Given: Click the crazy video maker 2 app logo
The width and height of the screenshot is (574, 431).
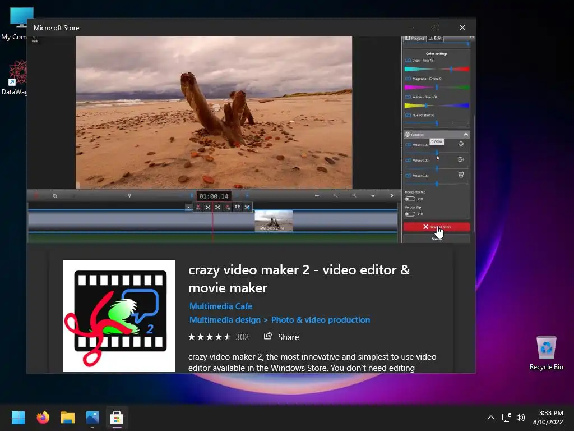Looking at the screenshot, I should [x=119, y=316].
